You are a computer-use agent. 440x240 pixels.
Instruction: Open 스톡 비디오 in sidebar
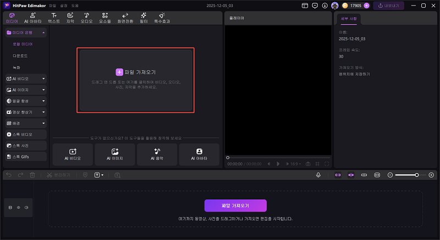[x=26, y=135]
